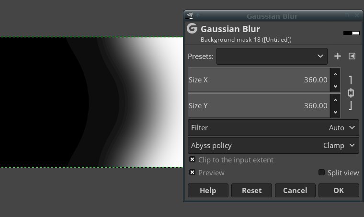
Task: Click the Size Y slider field
Action: coord(259,106)
